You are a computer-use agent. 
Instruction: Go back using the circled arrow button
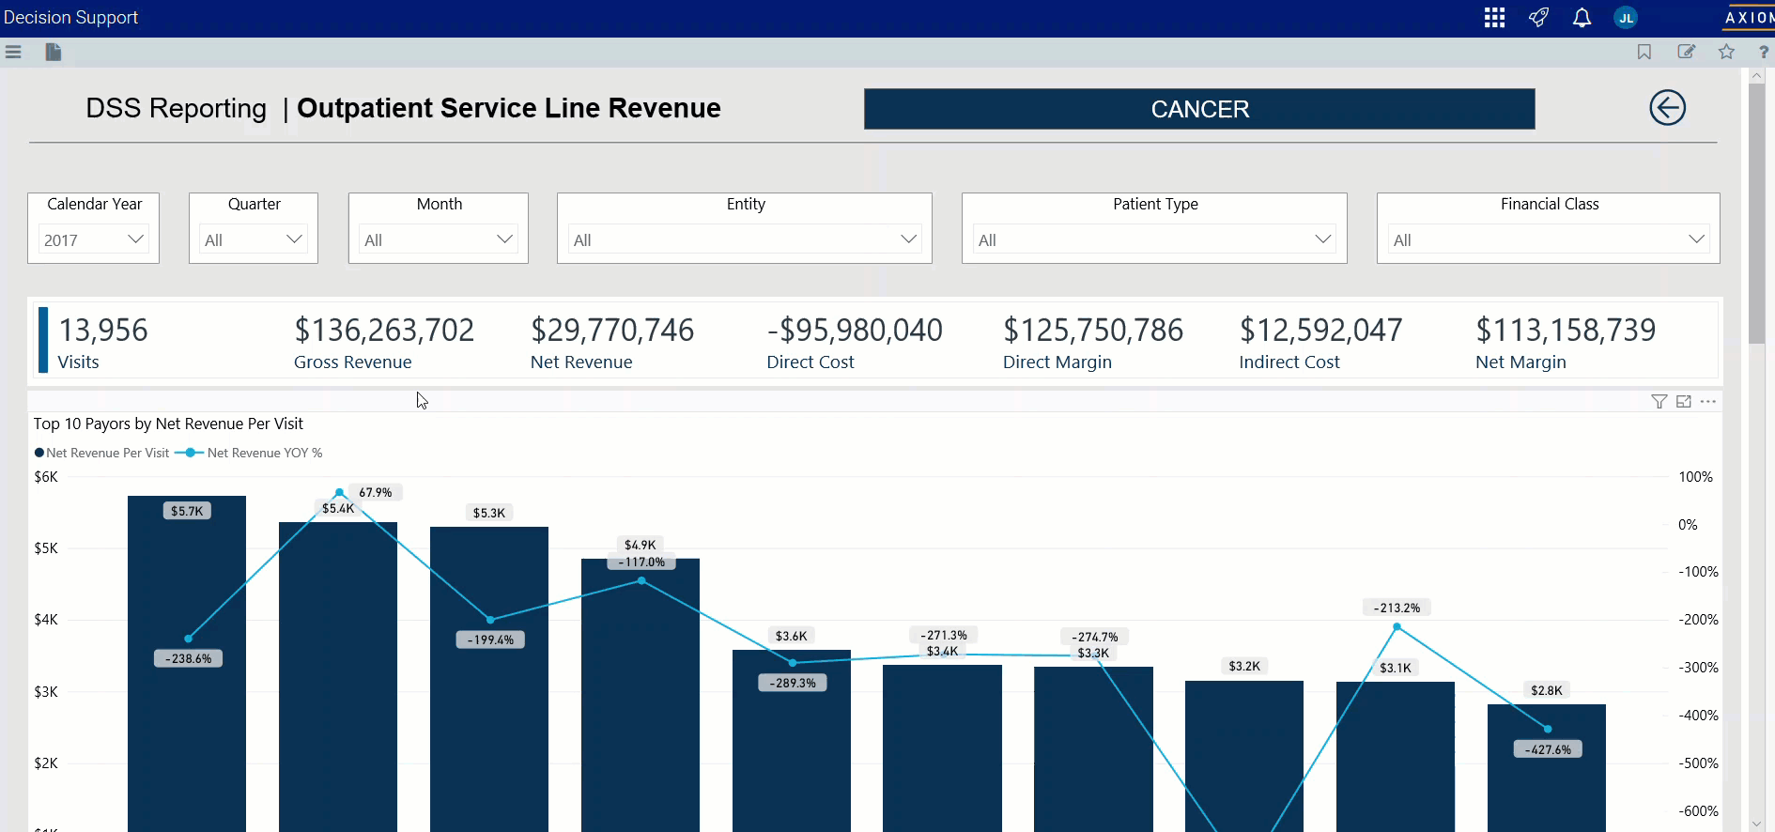tap(1668, 108)
